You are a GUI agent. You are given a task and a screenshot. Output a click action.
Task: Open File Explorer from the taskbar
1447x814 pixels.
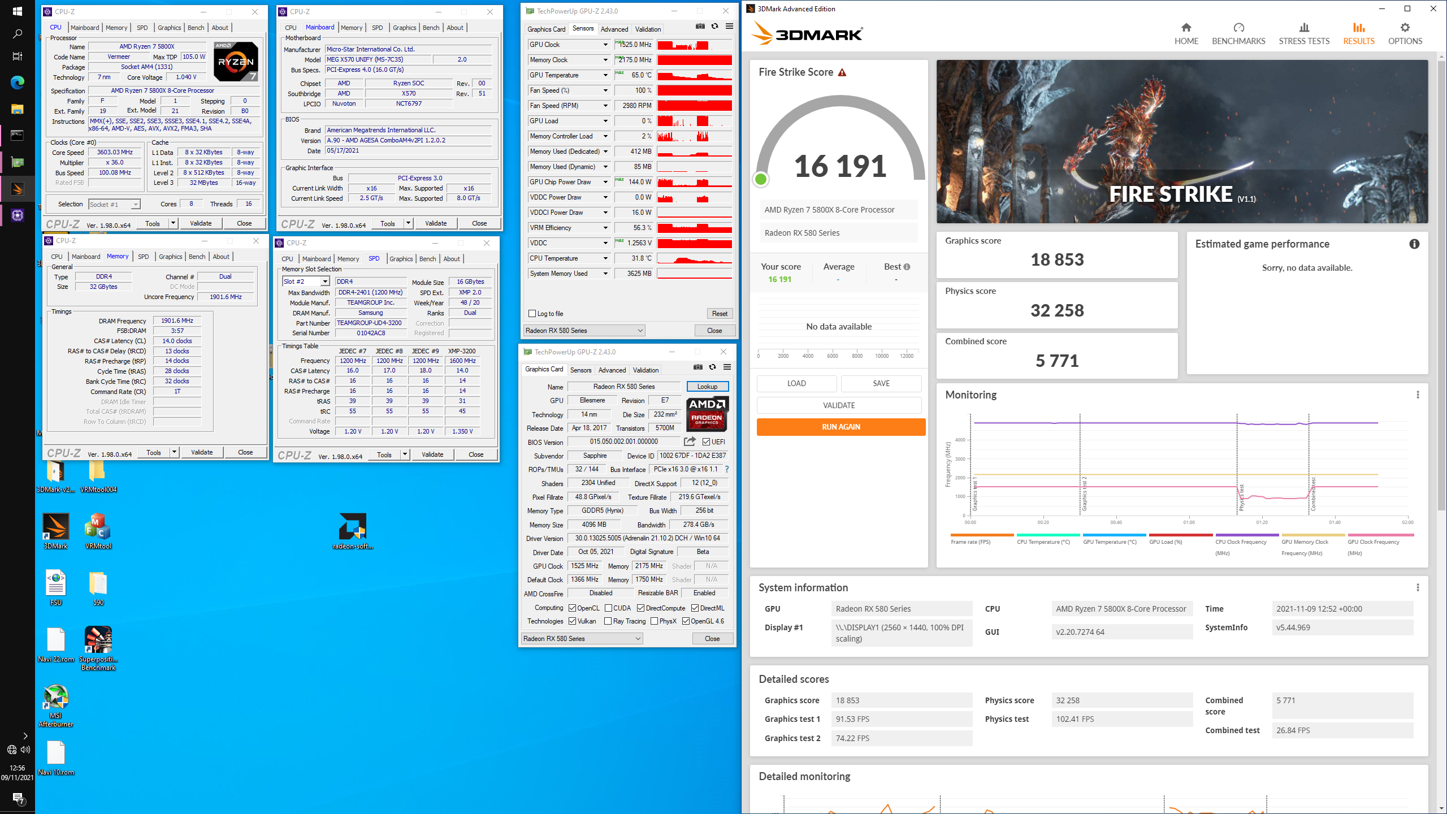coord(18,109)
